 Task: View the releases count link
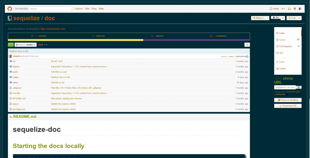[x=157, y=36]
